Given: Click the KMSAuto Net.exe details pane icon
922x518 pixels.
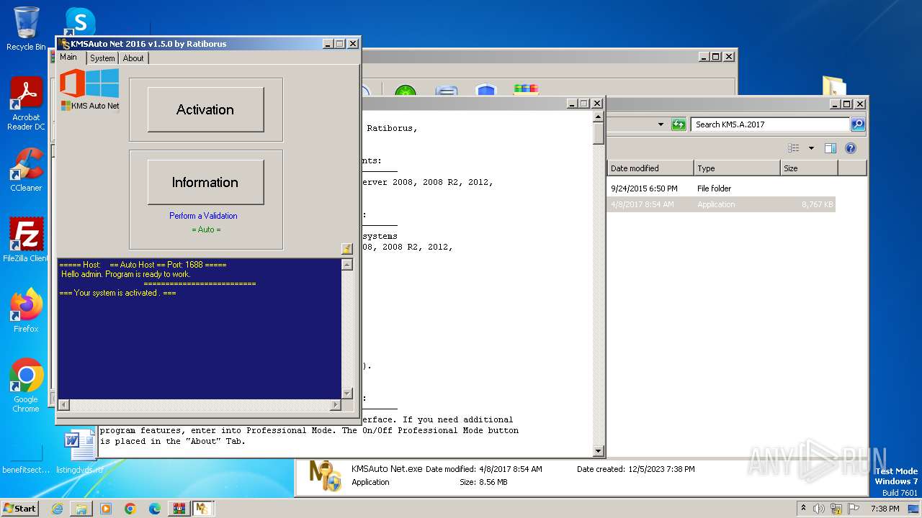Looking at the screenshot, I should [325, 476].
